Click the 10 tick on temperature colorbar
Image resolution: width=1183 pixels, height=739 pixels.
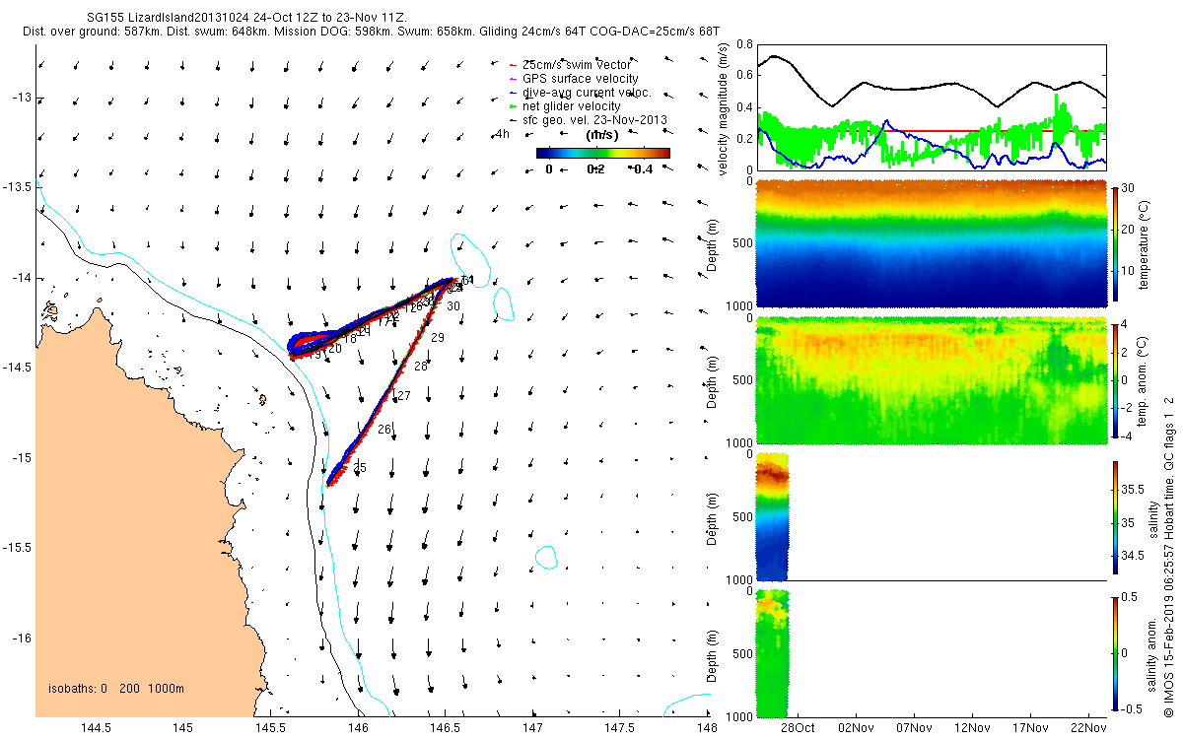click(x=1129, y=270)
